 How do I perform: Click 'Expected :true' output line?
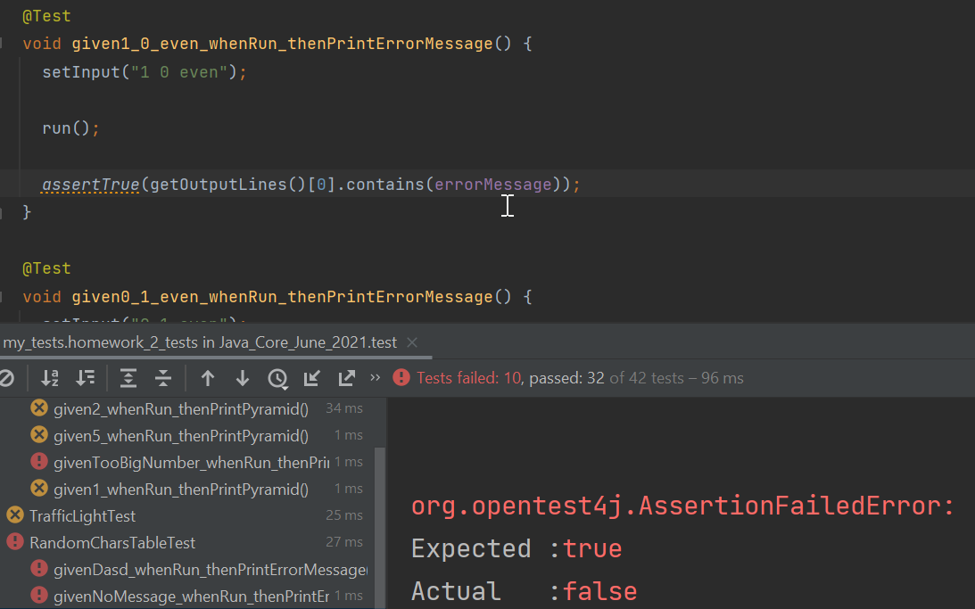[x=516, y=548]
